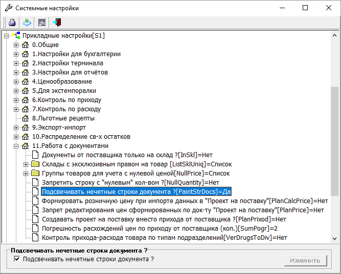Click house icon of 10.Распределение св-х остатков
The width and height of the screenshot is (341, 274).
pos(25,137)
